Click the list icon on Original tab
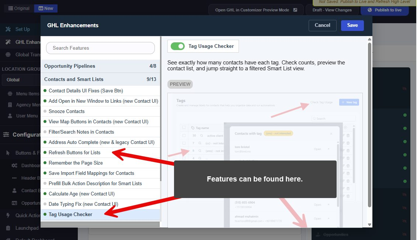The width and height of the screenshot is (417, 240). pyautogui.click(x=11, y=8)
